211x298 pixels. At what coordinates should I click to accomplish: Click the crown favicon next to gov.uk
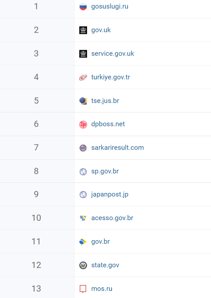(x=83, y=30)
